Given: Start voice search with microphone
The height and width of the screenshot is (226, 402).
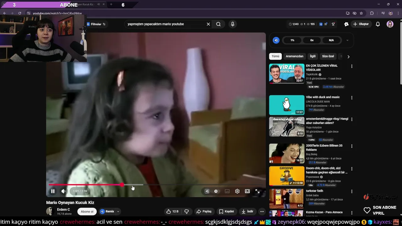Looking at the screenshot, I should pos(232,24).
